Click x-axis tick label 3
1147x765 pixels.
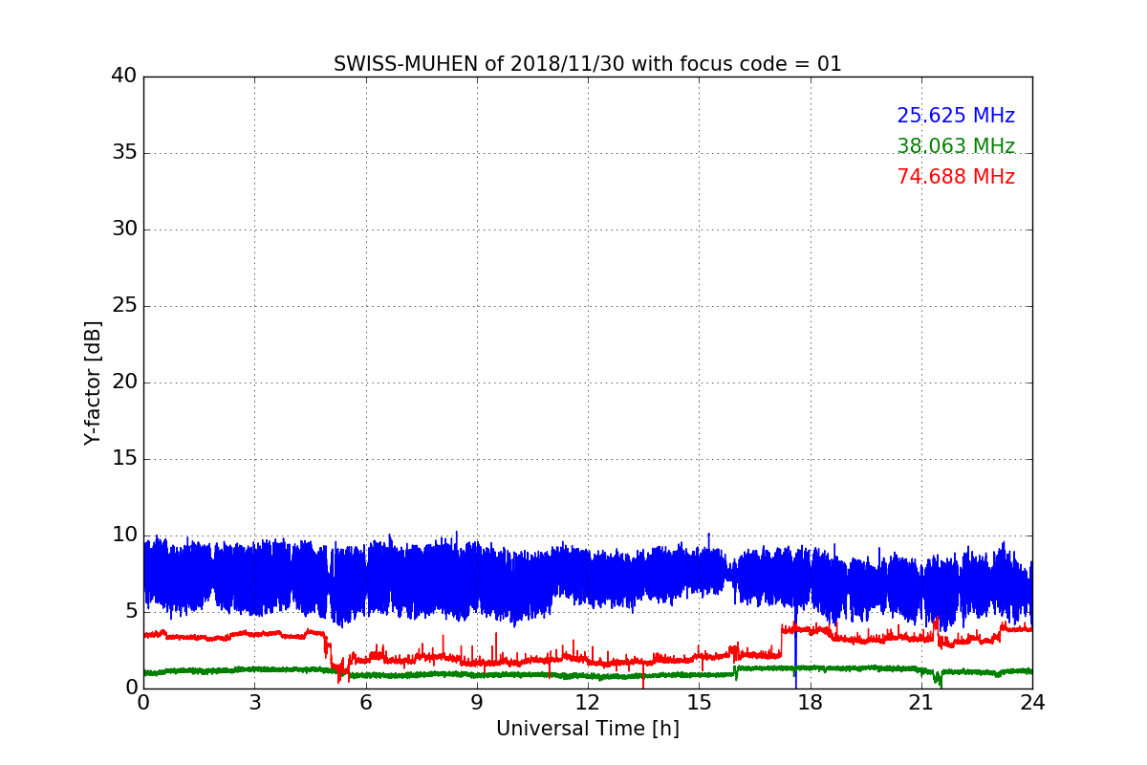tap(254, 703)
